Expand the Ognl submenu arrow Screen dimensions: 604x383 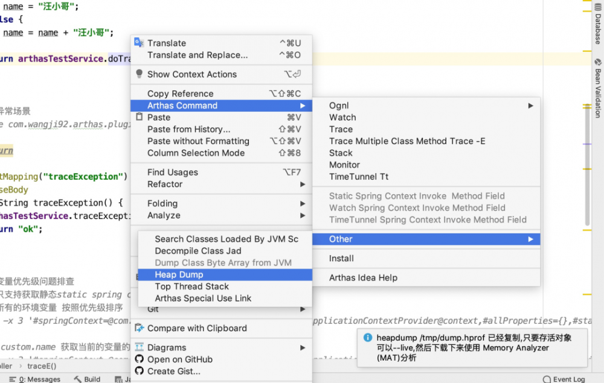tap(531, 106)
